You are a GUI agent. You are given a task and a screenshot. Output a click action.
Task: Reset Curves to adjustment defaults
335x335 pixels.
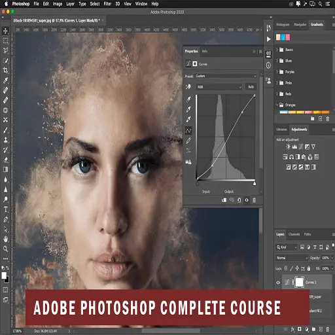click(239, 200)
